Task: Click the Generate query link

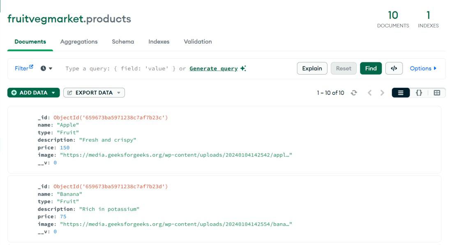Action: click(214, 69)
